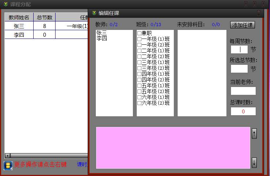Viewport: 270px width, 176px height.
Task: Check 四年级(1)班 class checkbox
Action: (139, 74)
